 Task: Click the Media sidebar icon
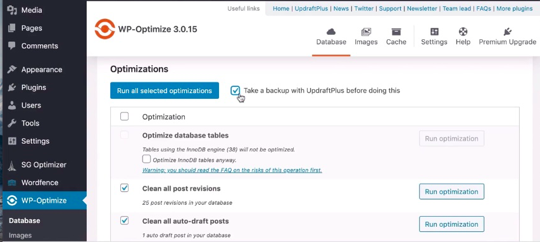pyautogui.click(x=12, y=10)
